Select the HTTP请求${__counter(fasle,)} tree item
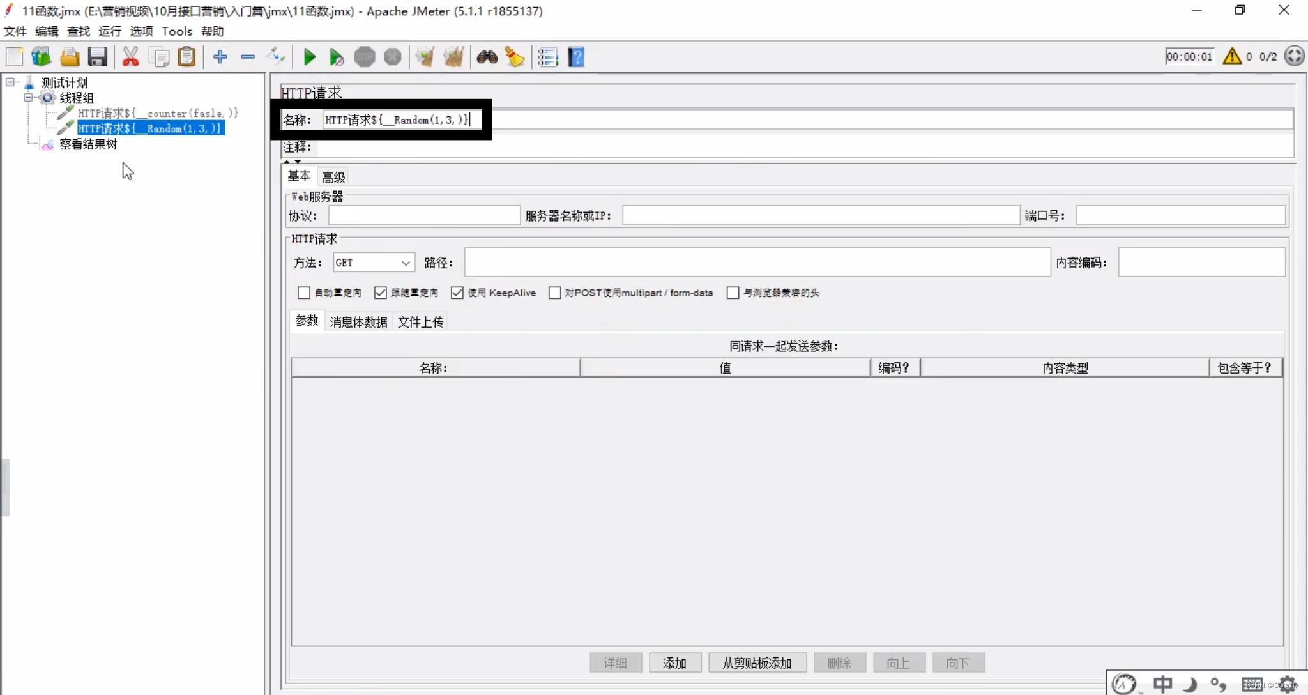1308x695 pixels. click(158, 113)
